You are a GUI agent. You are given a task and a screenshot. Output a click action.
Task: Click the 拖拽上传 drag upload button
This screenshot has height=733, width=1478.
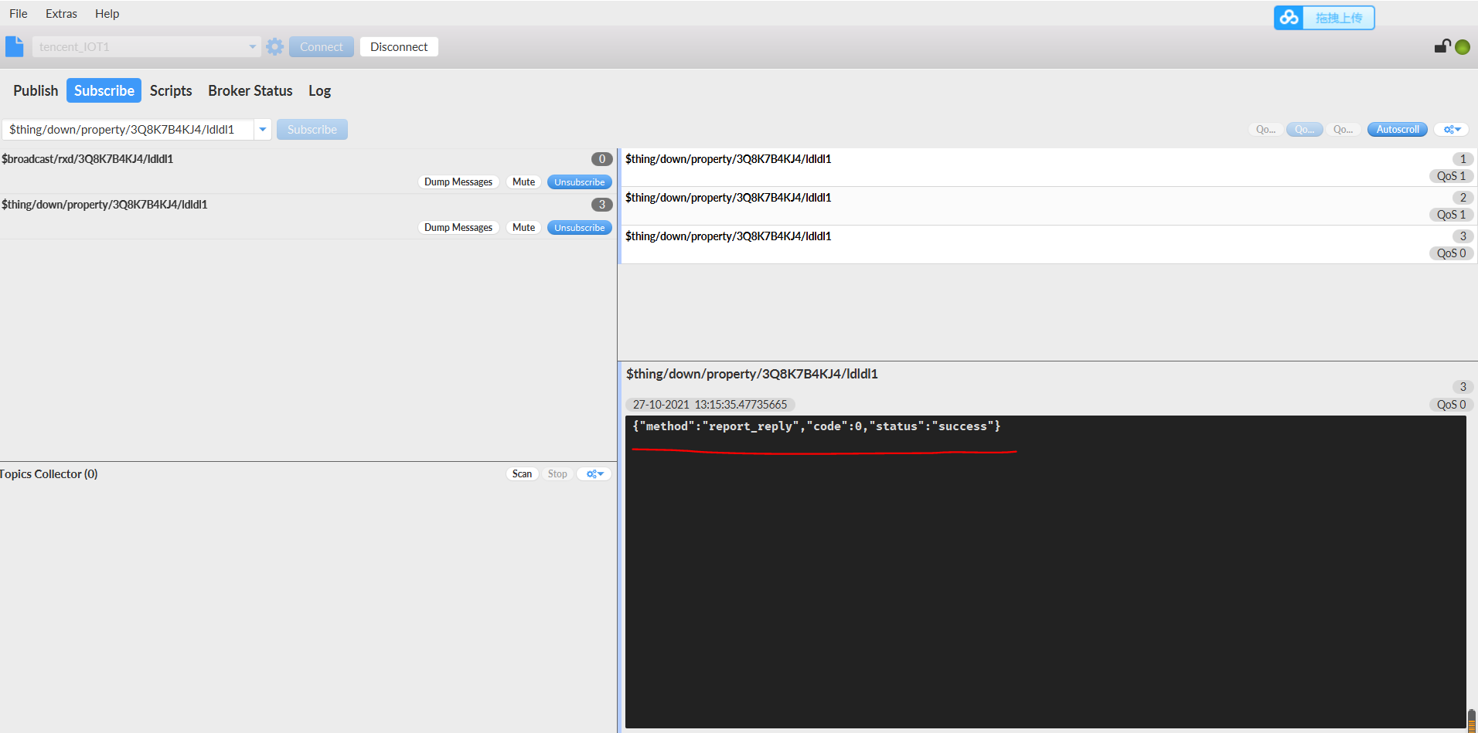[x=1339, y=18]
